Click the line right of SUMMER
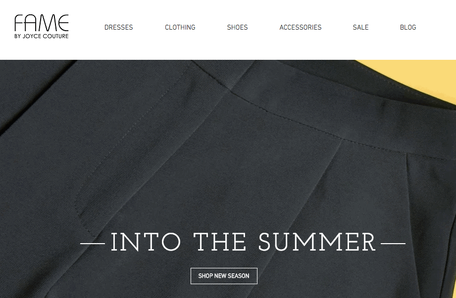 pos(393,244)
